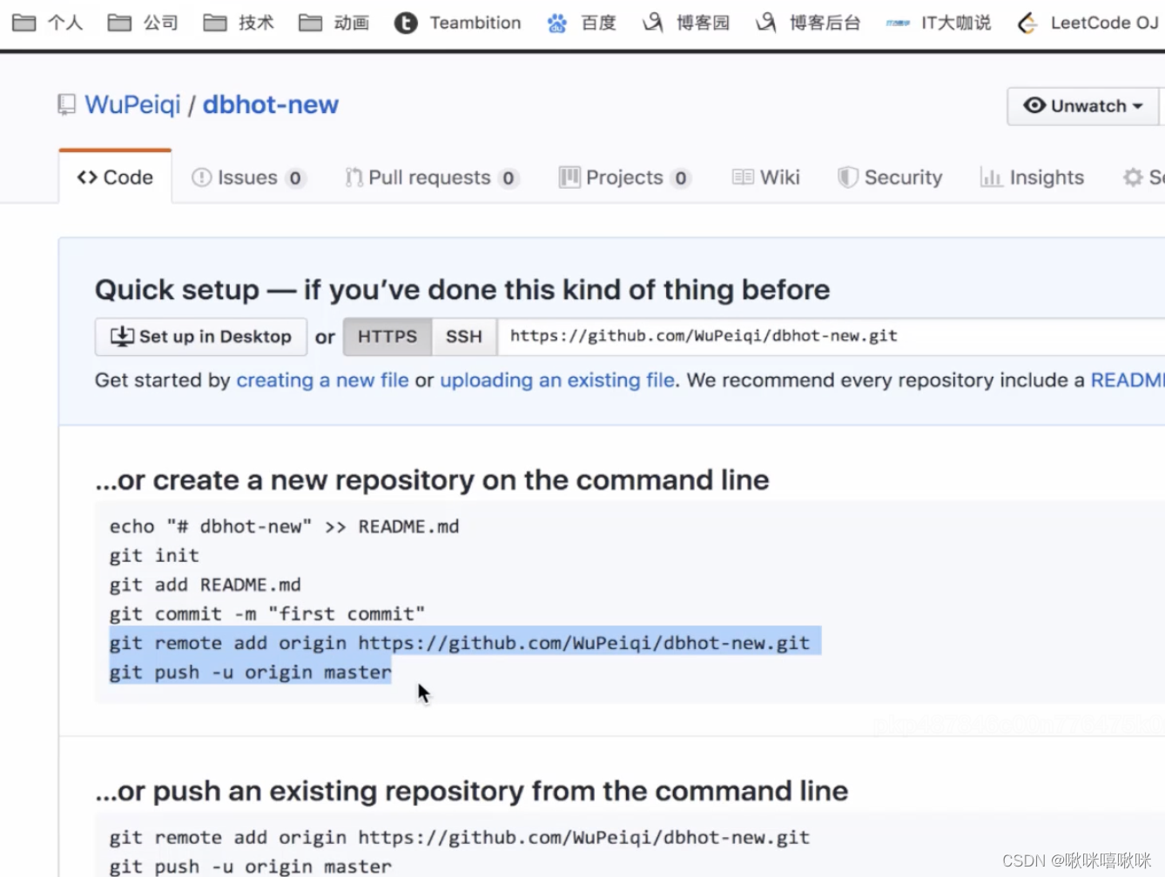Open the LeetCode OJ bookmark
Viewport: 1165px width, 877px height.
point(1088,23)
